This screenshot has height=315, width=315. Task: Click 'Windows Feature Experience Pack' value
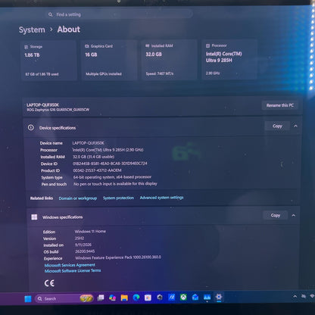tap(118, 257)
